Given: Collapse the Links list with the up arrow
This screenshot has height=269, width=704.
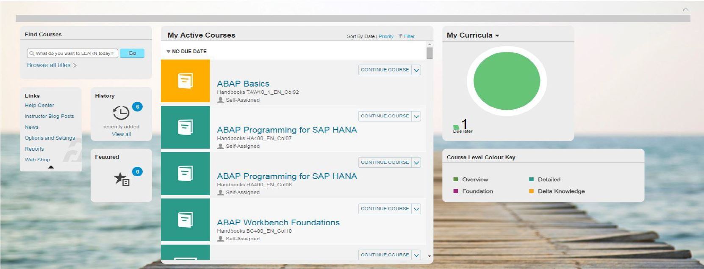Looking at the screenshot, I should point(51,167).
